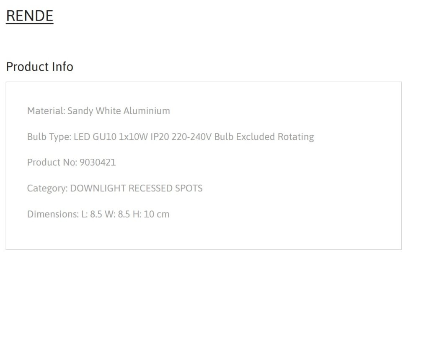This screenshot has width=429, height=338.
Task: Click the Product Info heading
Action: click(40, 67)
